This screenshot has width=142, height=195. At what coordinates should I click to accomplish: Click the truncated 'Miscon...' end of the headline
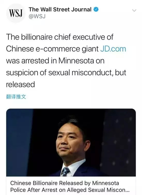[x=118, y=190]
